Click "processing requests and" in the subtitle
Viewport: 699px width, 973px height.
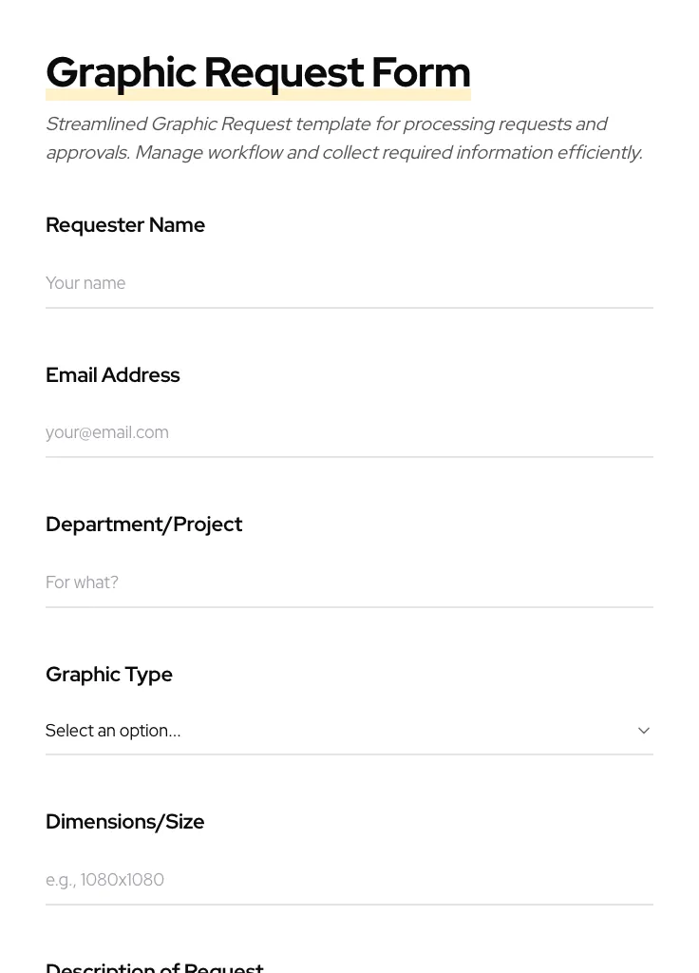[505, 124]
